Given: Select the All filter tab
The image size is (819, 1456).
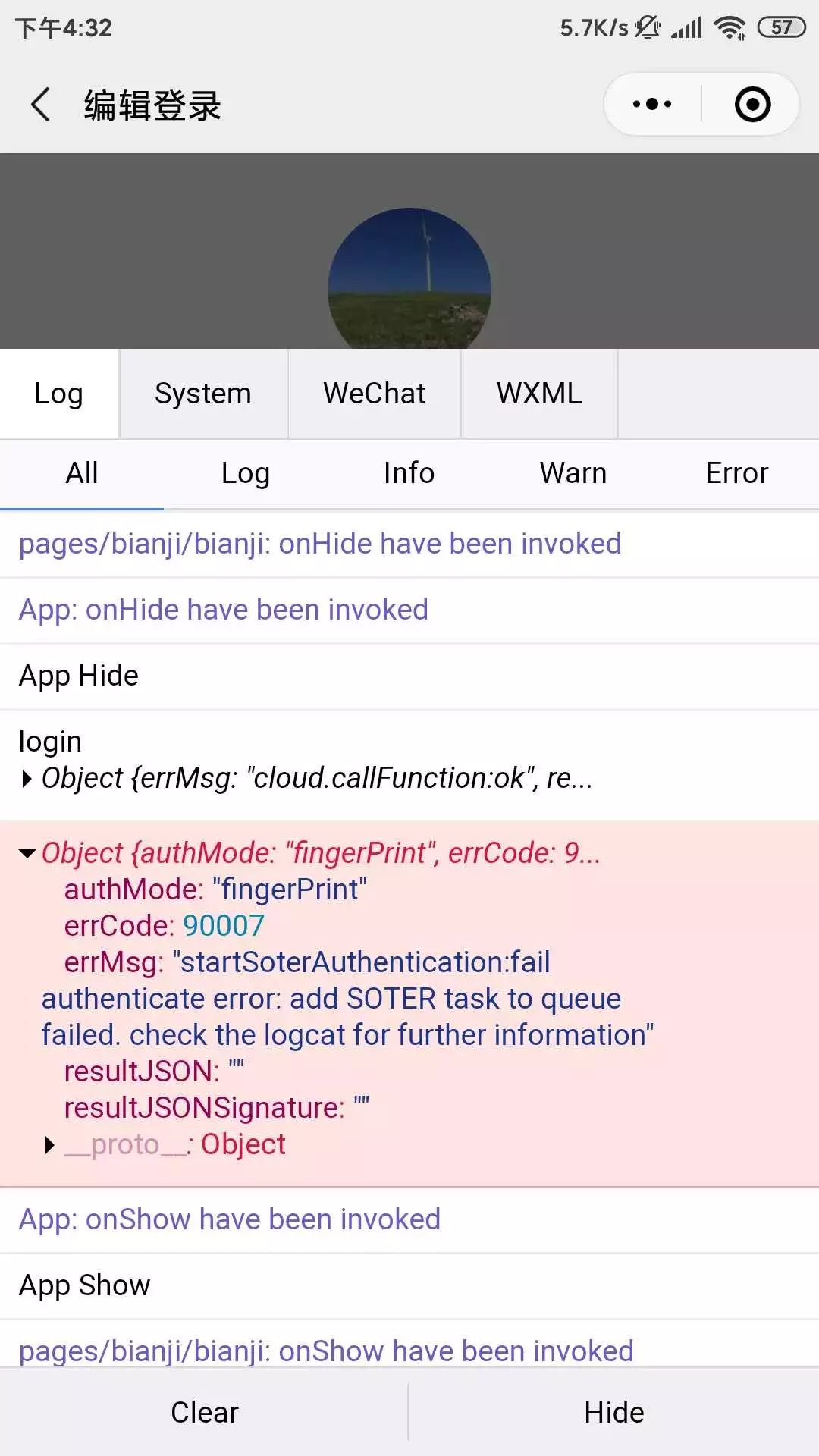Looking at the screenshot, I should pyautogui.click(x=82, y=473).
